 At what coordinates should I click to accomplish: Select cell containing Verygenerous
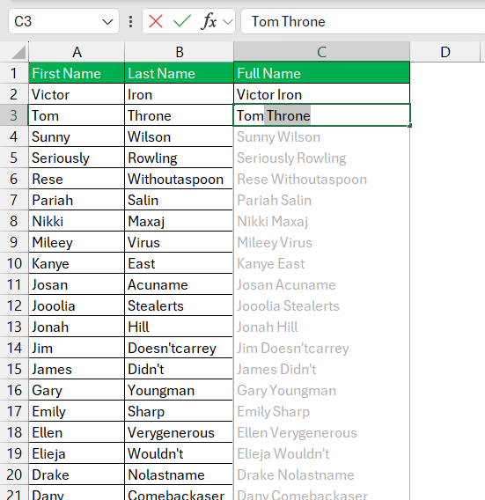(179, 432)
